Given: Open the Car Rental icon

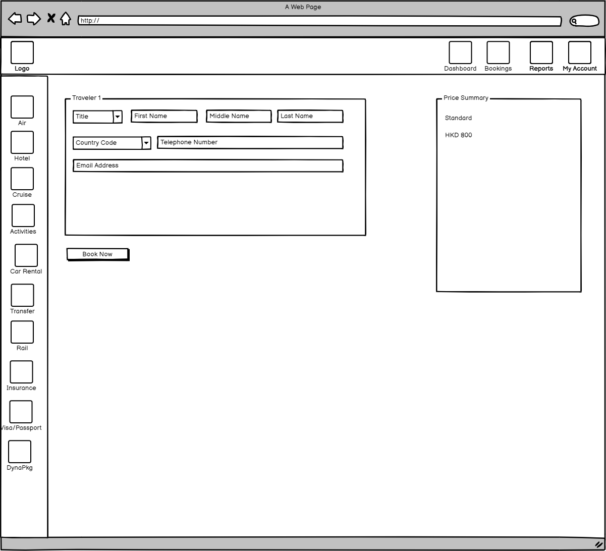Looking at the screenshot, I should pos(26,255).
